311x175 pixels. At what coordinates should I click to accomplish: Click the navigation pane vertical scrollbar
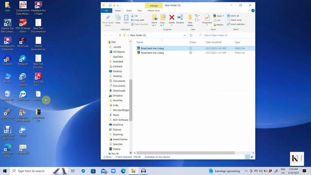[x=131, y=100]
